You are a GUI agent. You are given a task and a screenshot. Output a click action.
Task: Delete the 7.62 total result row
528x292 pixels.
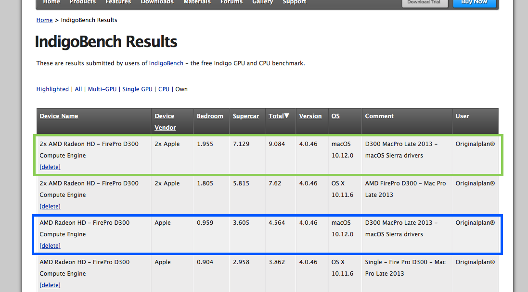pyautogui.click(x=50, y=207)
